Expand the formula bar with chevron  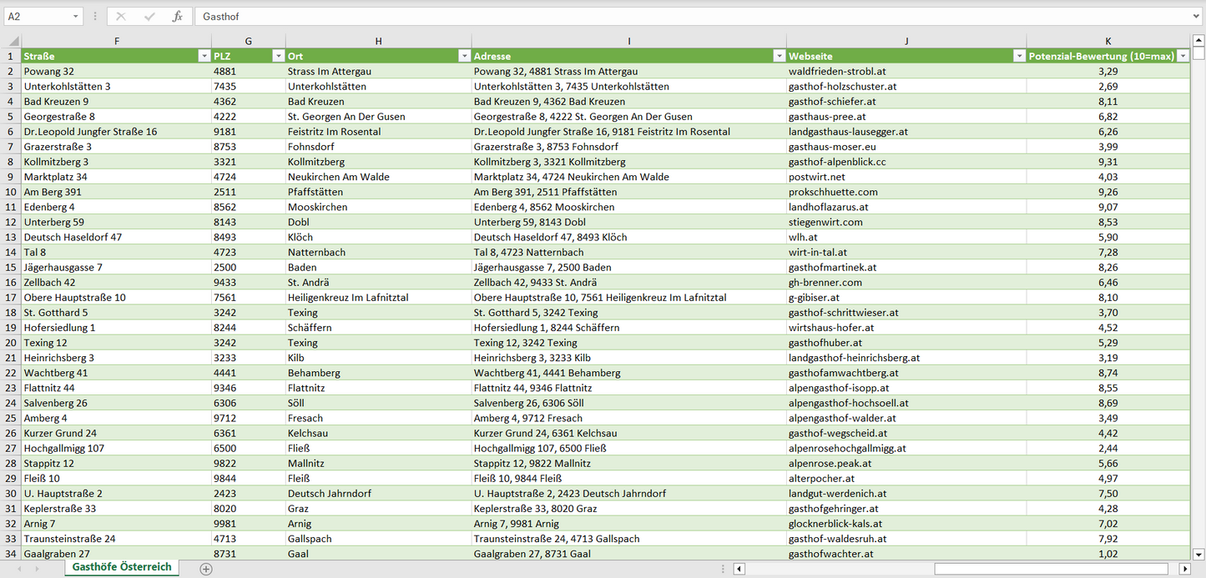(1197, 17)
